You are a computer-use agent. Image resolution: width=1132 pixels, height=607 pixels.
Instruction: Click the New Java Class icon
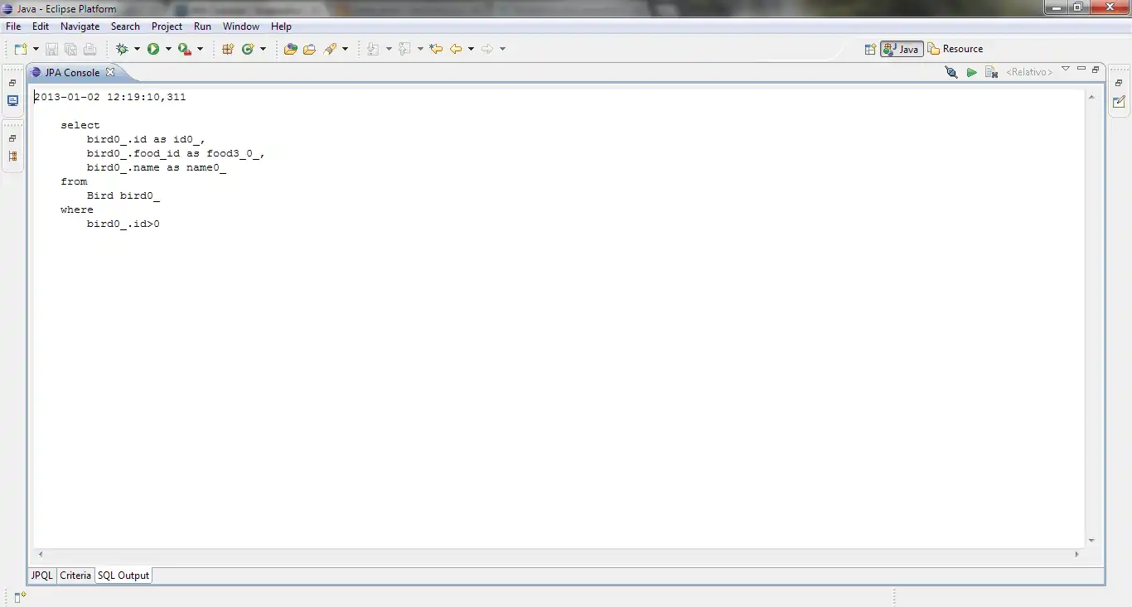pos(248,49)
